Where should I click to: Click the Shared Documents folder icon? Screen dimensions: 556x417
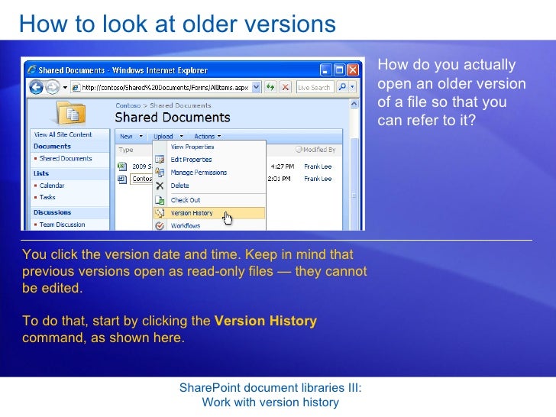pos(72,113)
